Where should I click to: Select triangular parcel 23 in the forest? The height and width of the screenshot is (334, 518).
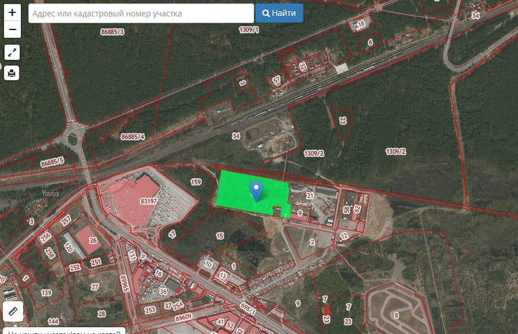click(342, 121)
